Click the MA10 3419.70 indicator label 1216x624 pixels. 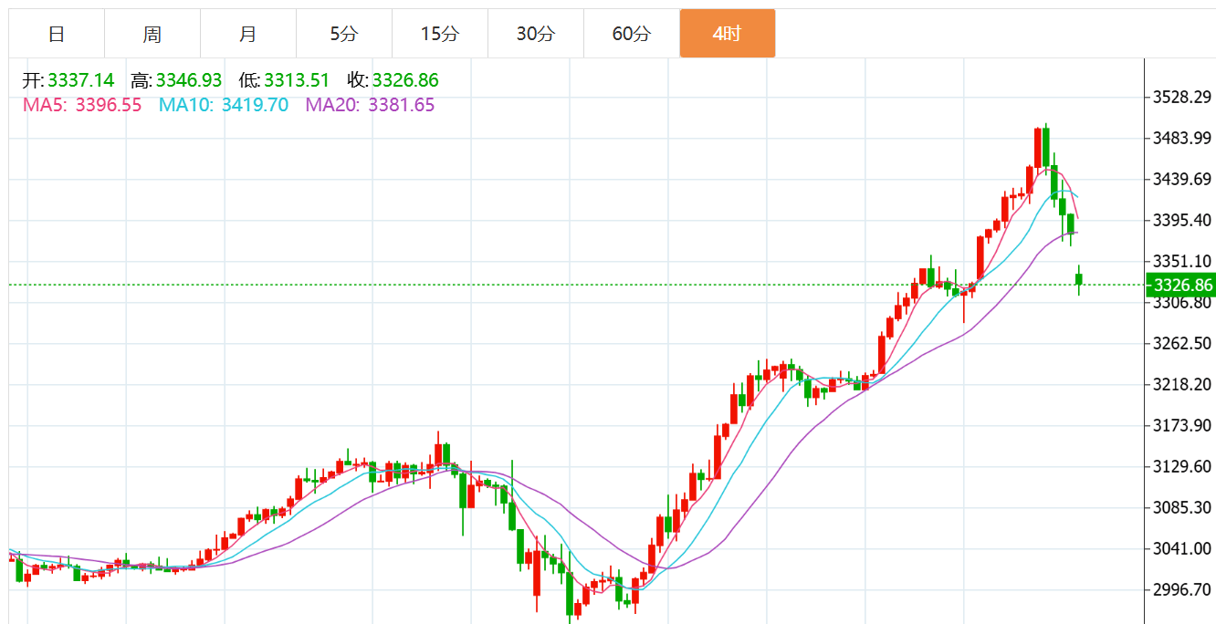coord(224,105)
